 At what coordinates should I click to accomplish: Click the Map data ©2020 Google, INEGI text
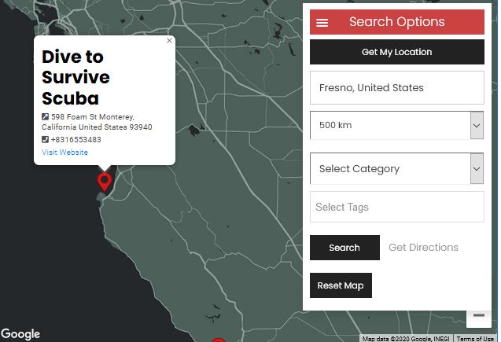tap(406, 339)
